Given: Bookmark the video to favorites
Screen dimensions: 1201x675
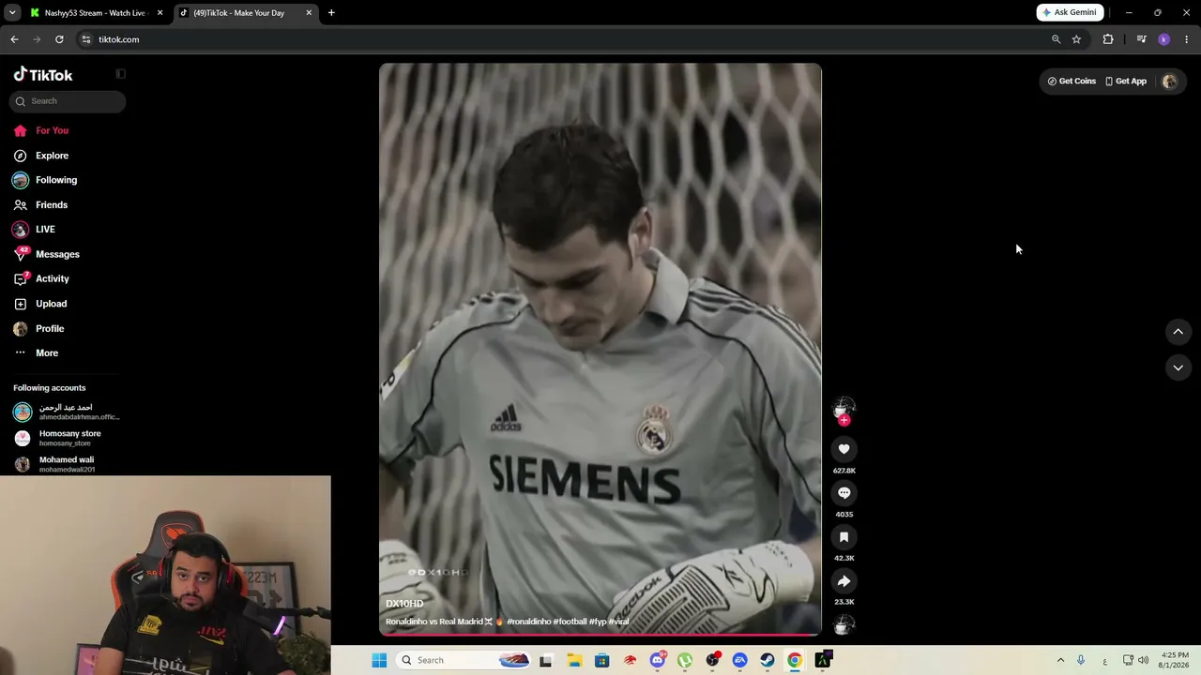Looking at the screenshot, I should [844, 537].
